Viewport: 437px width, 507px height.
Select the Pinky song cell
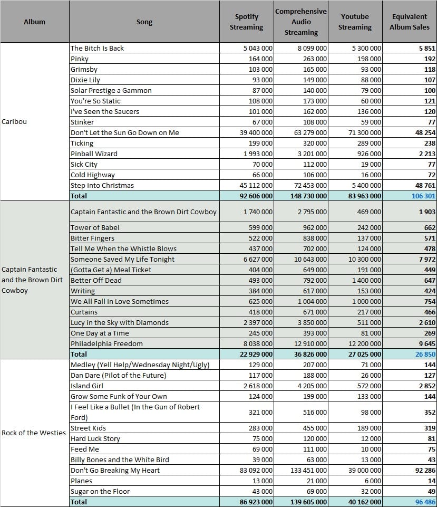(x=144, y=59)
